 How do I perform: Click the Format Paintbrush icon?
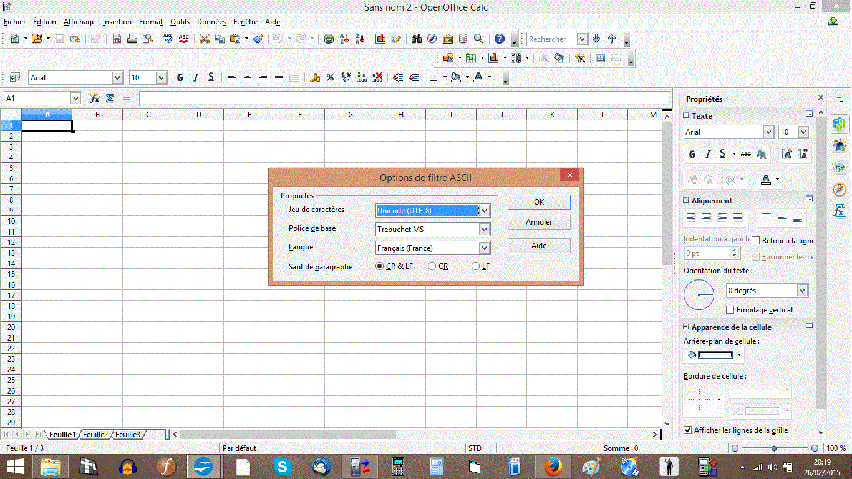click(x=258, y=39)
